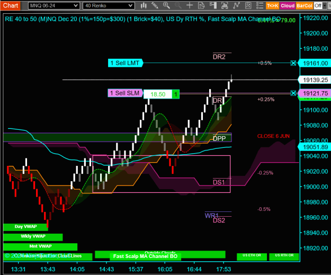
Task: Toggle the Chart Trader panel icon
Action: [213, 5]
